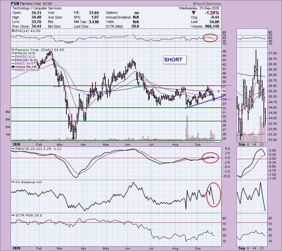Click the header Volume value 966,148

coord(212,26)
